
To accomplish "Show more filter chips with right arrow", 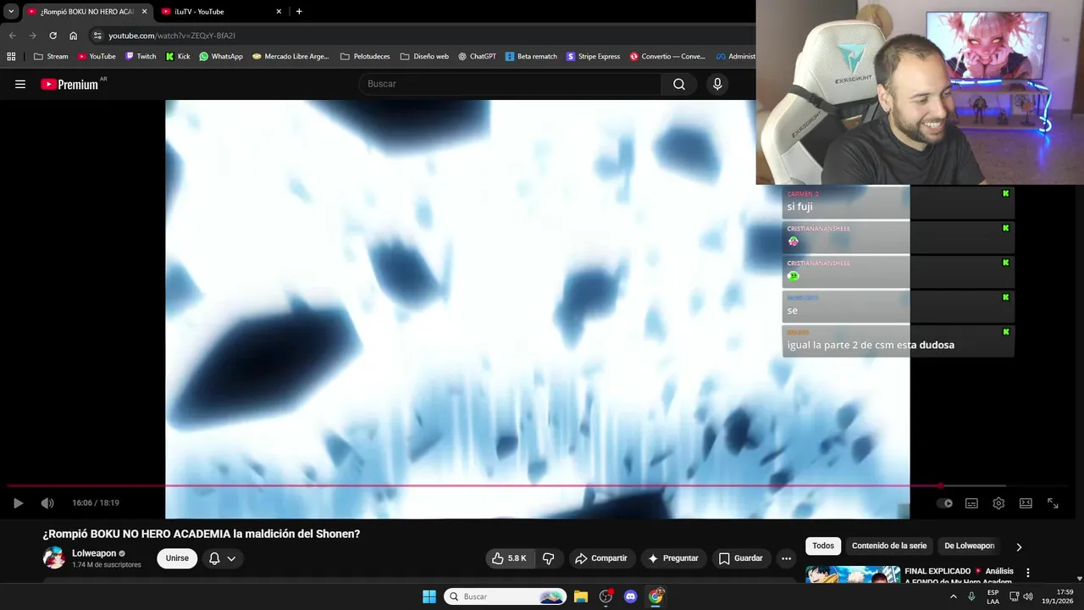I will (1019, 546).
